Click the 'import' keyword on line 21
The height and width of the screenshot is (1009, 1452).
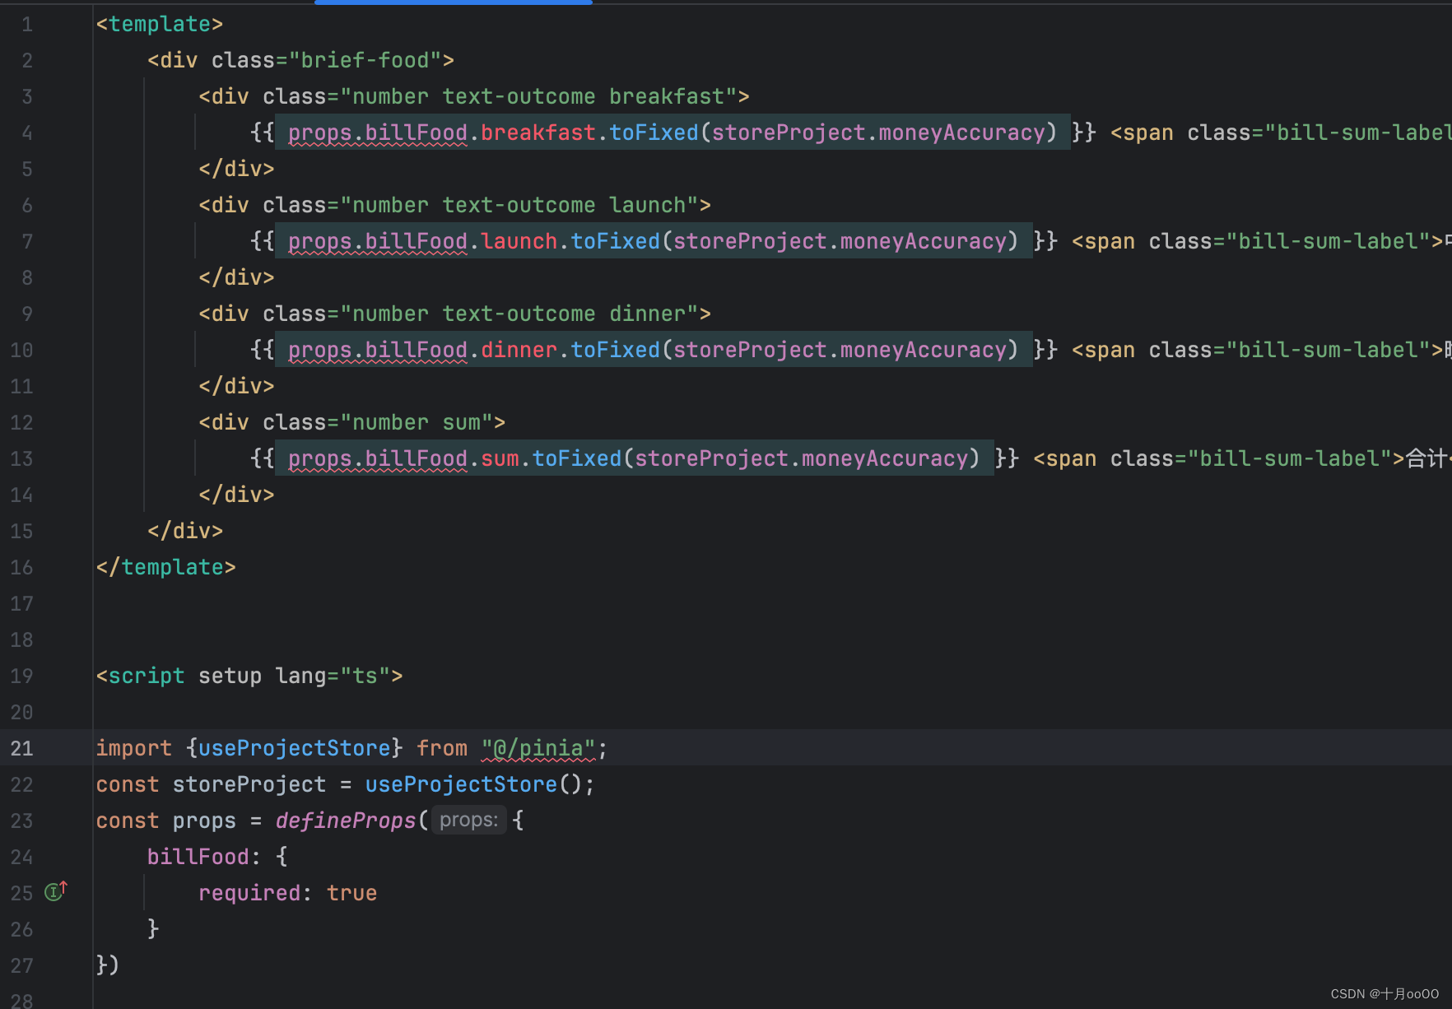[134, 748]
